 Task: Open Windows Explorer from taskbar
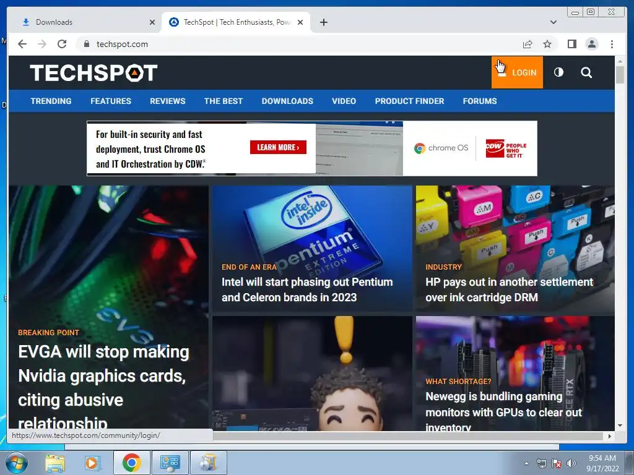coord(55,463)
